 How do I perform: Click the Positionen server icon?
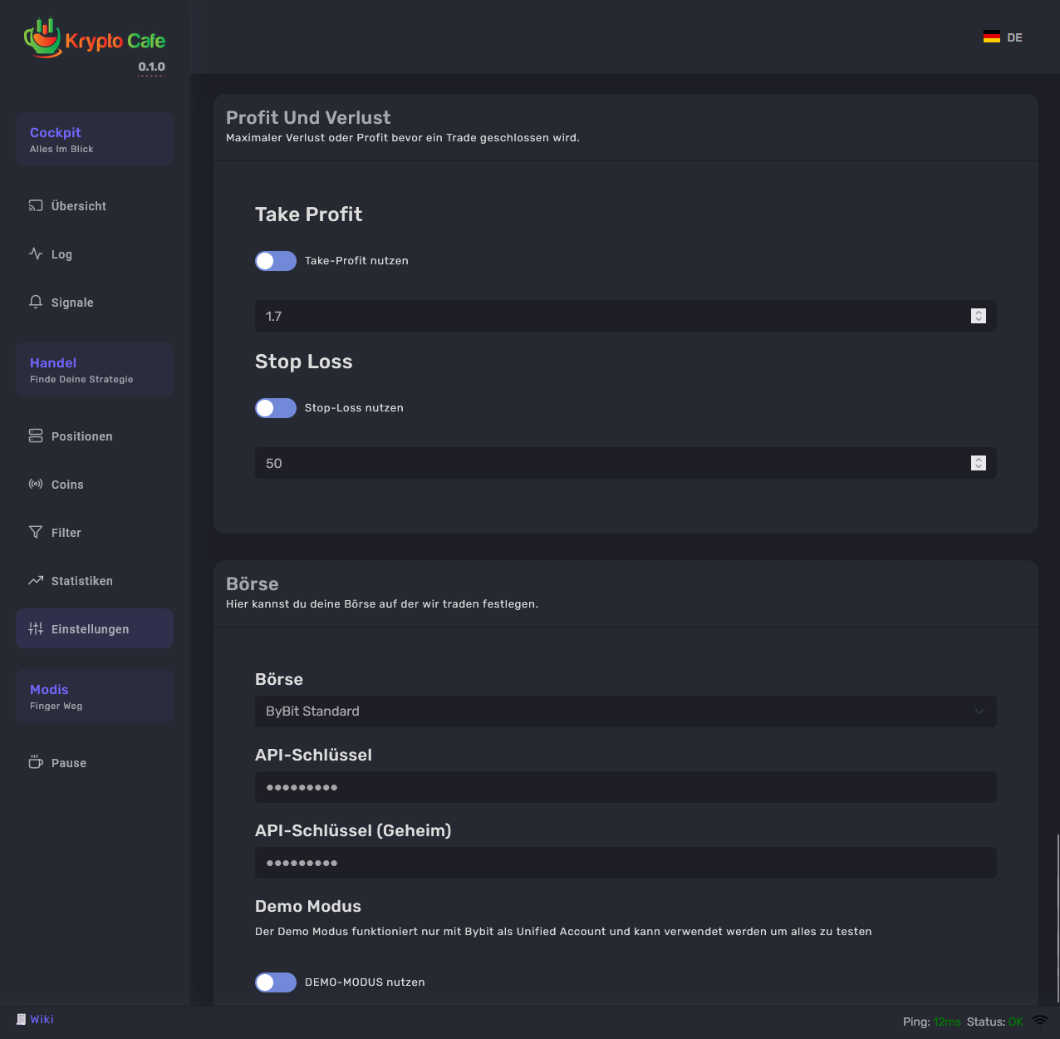pos(36,436)
